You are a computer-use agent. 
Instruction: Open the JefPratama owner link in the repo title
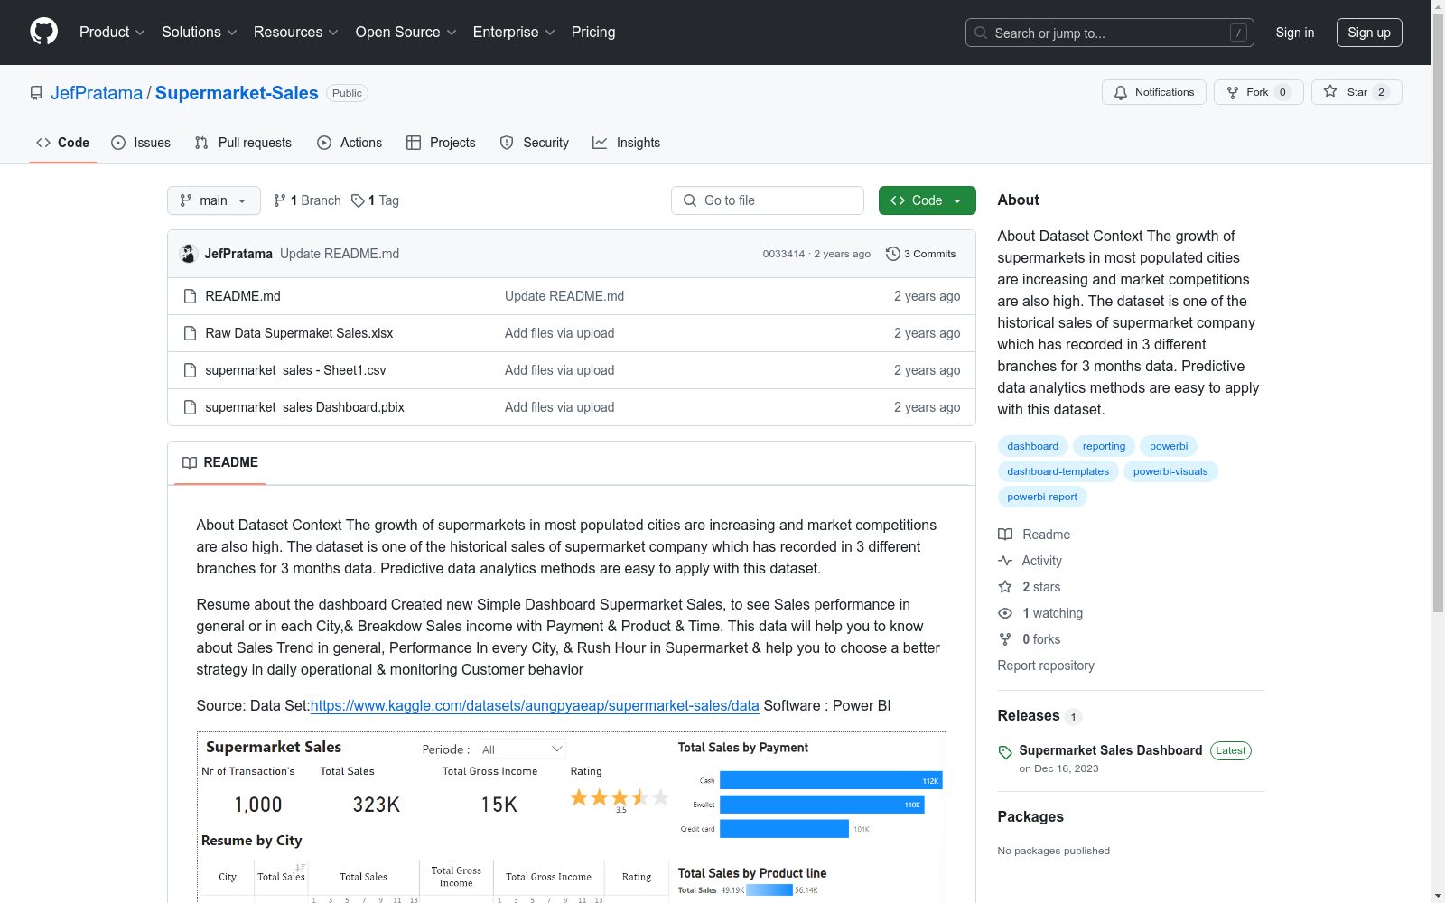pos(97,93)
